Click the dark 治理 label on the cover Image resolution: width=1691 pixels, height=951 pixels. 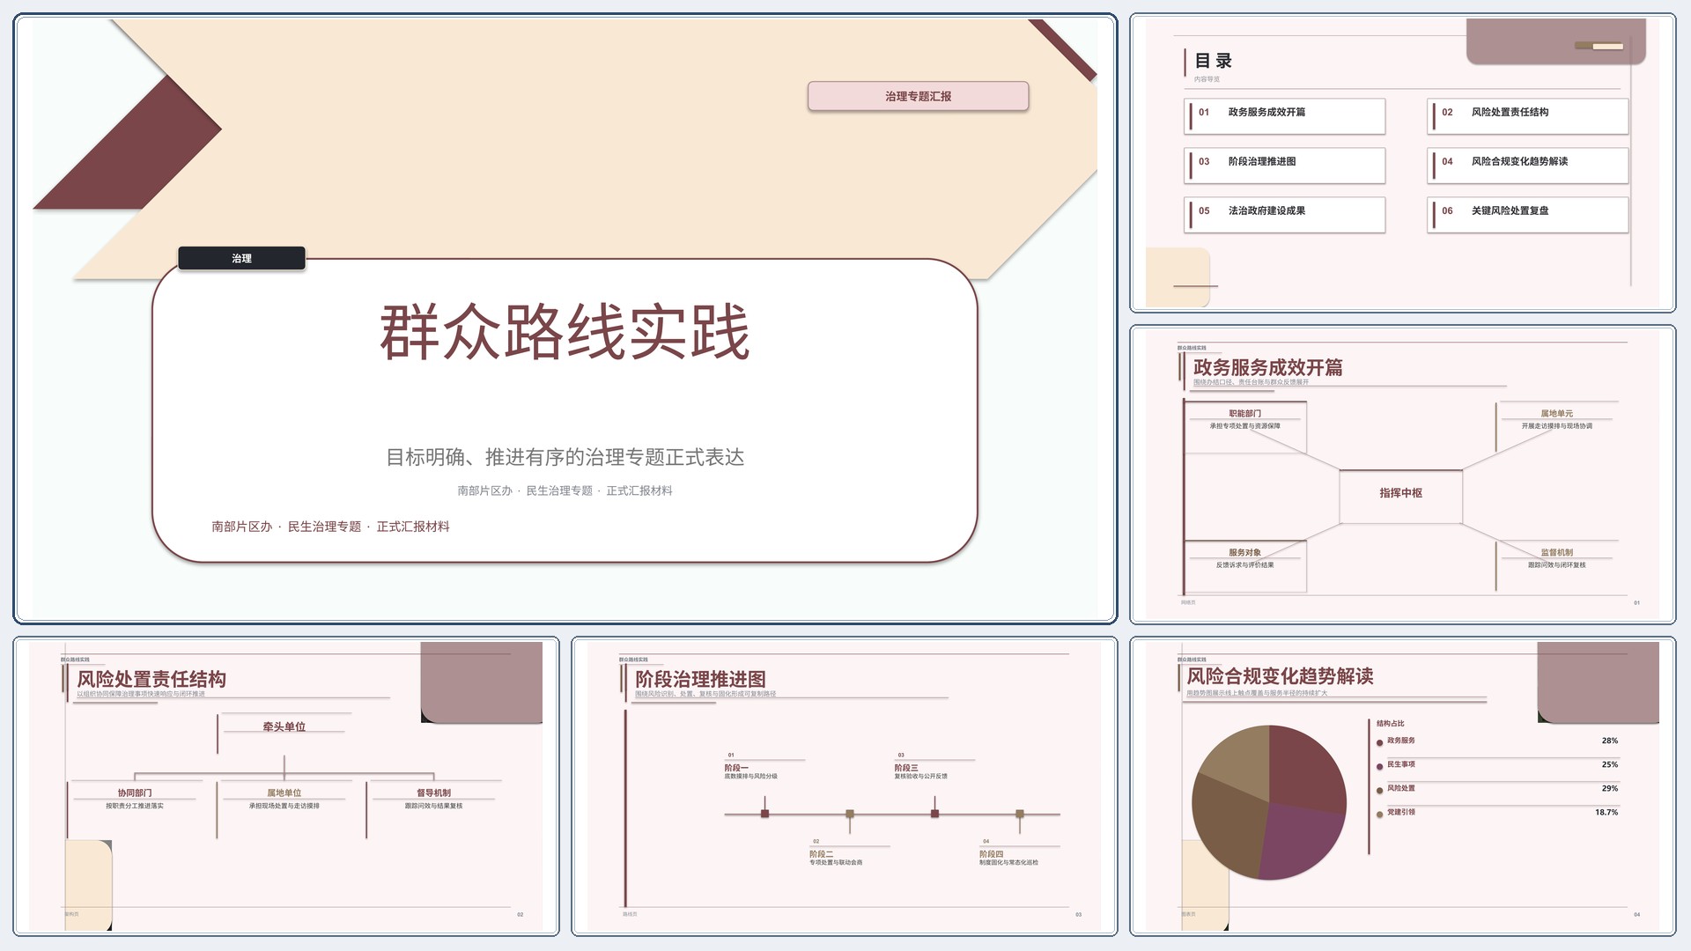point(241,258)
